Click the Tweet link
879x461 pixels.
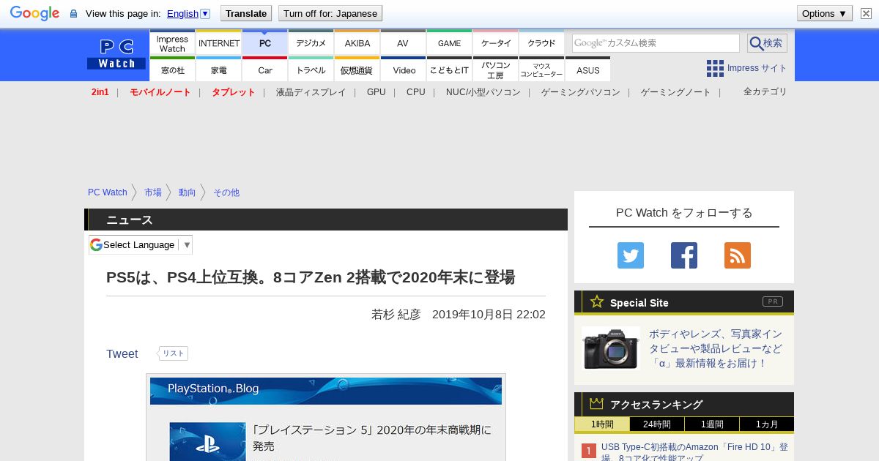pyautogui.click(x=122, y=354)
